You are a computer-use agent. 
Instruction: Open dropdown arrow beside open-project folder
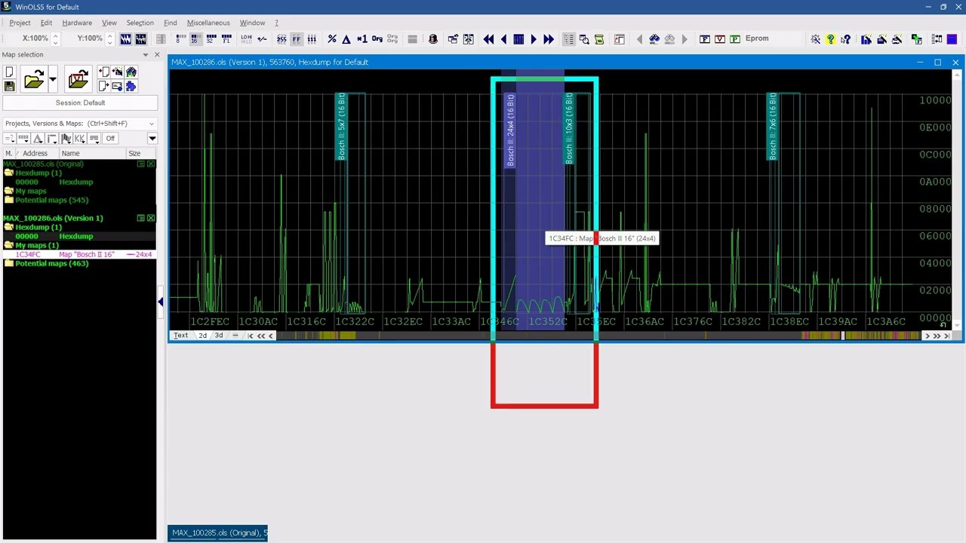pos(52,79)
